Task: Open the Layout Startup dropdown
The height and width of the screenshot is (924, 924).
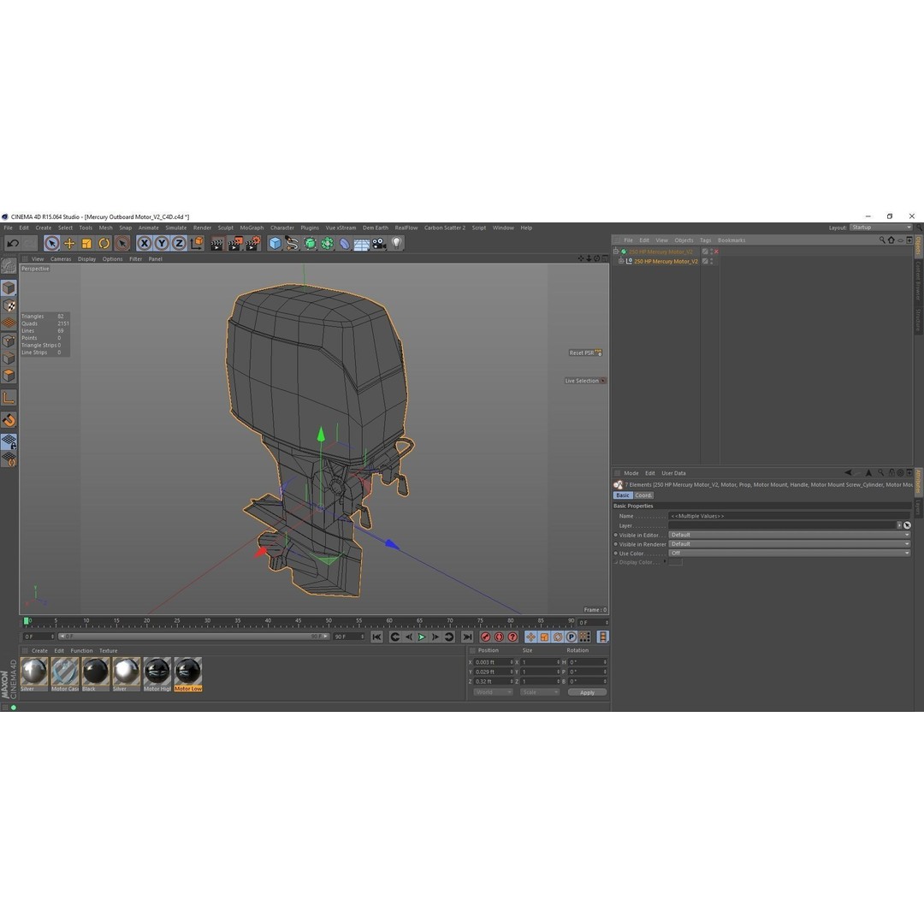Action: 880,228
